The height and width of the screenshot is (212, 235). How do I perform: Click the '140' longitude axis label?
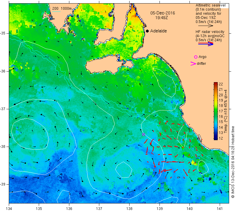click(x=189, y=209)
